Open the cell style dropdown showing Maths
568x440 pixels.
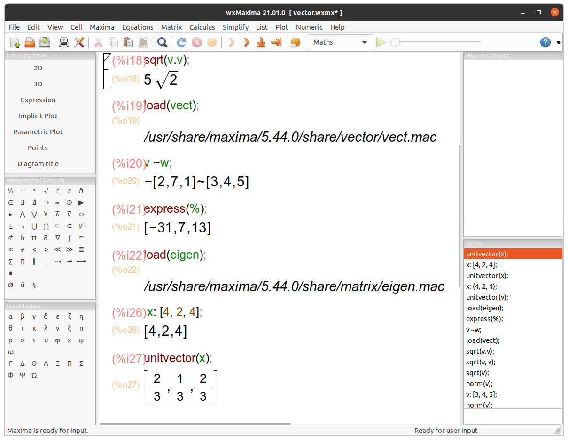pyautogui.click(x=340, y=42)
